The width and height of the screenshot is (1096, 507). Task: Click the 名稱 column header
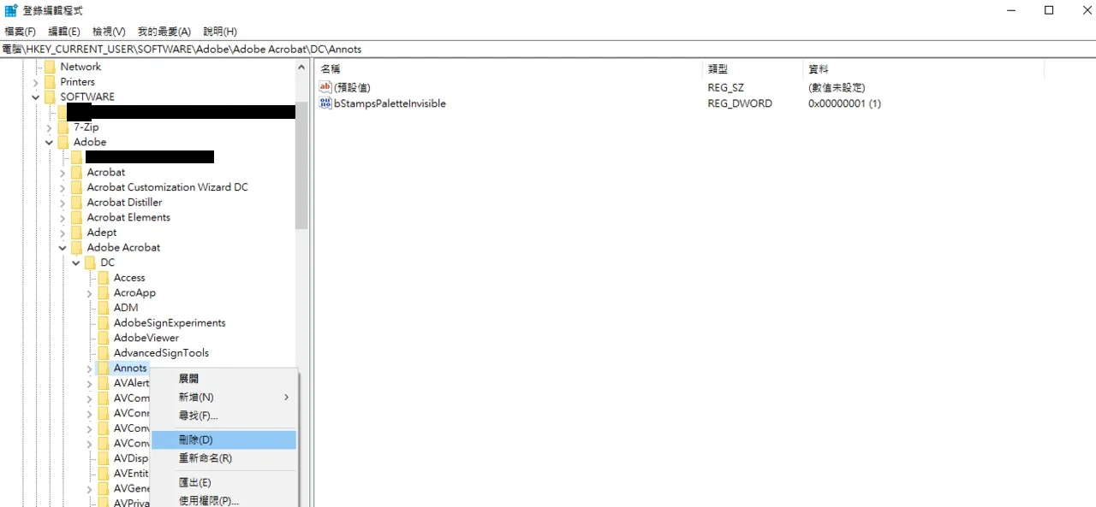coord(509,69)
